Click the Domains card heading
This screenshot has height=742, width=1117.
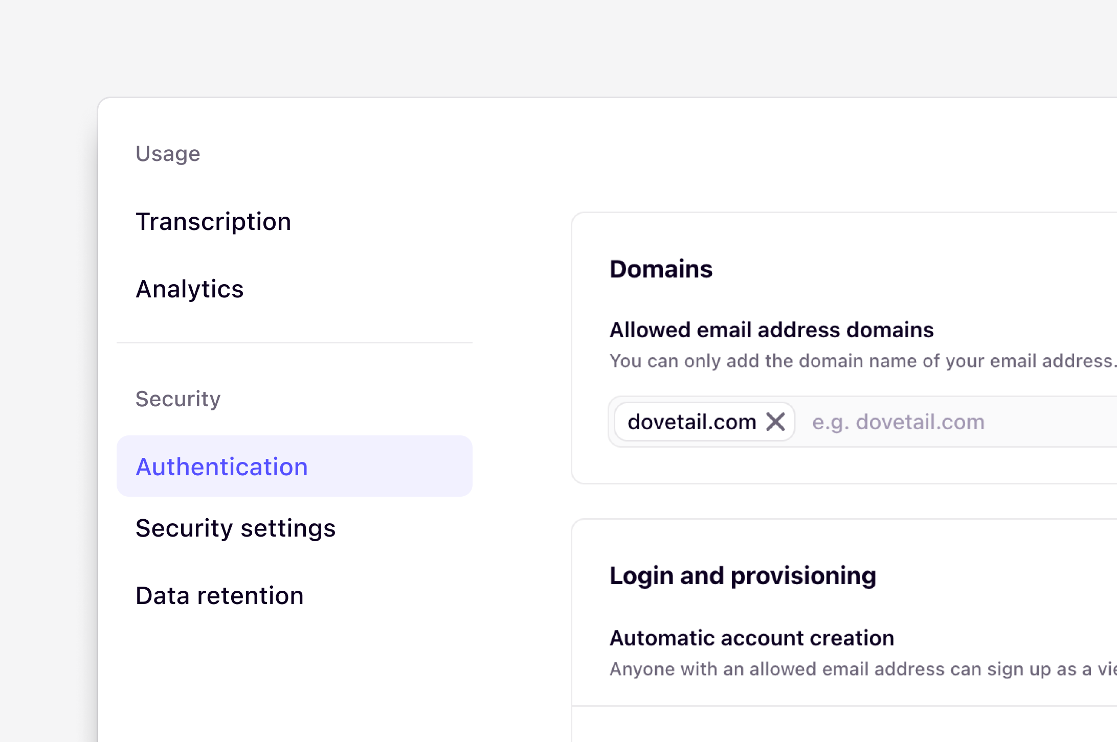tap(661, 269)
